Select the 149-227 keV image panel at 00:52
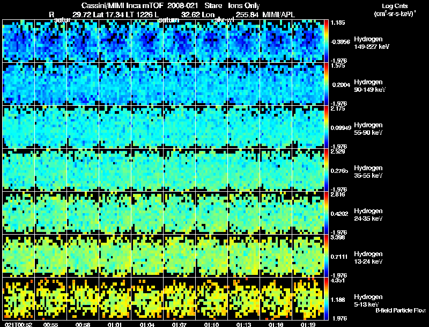The height and width of the screenshot is (327, 429). pos(18,41)
